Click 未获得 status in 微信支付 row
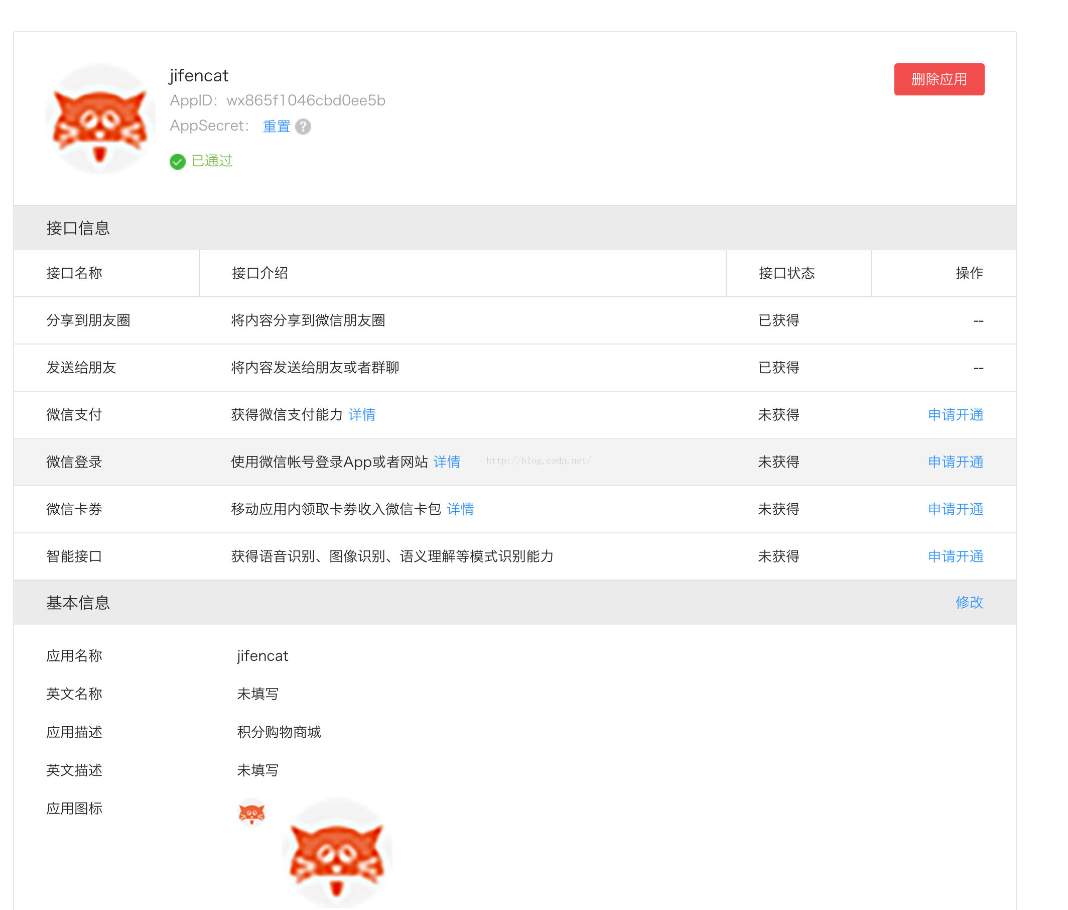The height and width of the screenshot is (910, 1068). click(x=779, y=415)
